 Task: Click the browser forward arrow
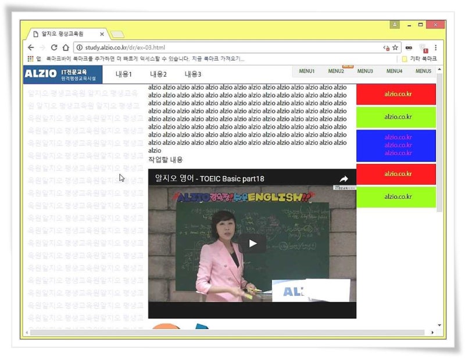click(42, 48)
